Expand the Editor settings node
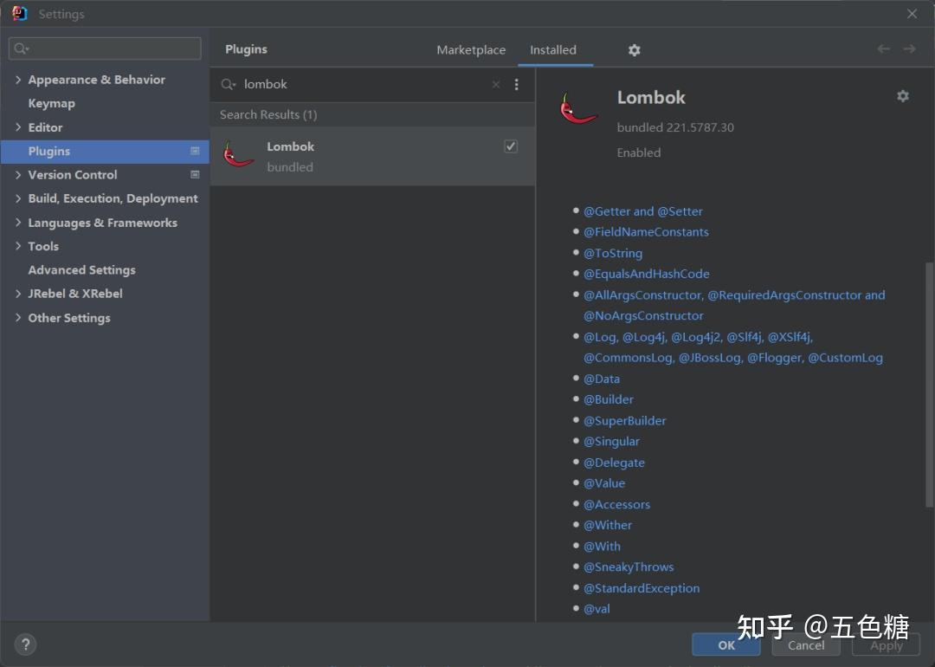The height and width of the screenshot is (667, 935). 18,127
